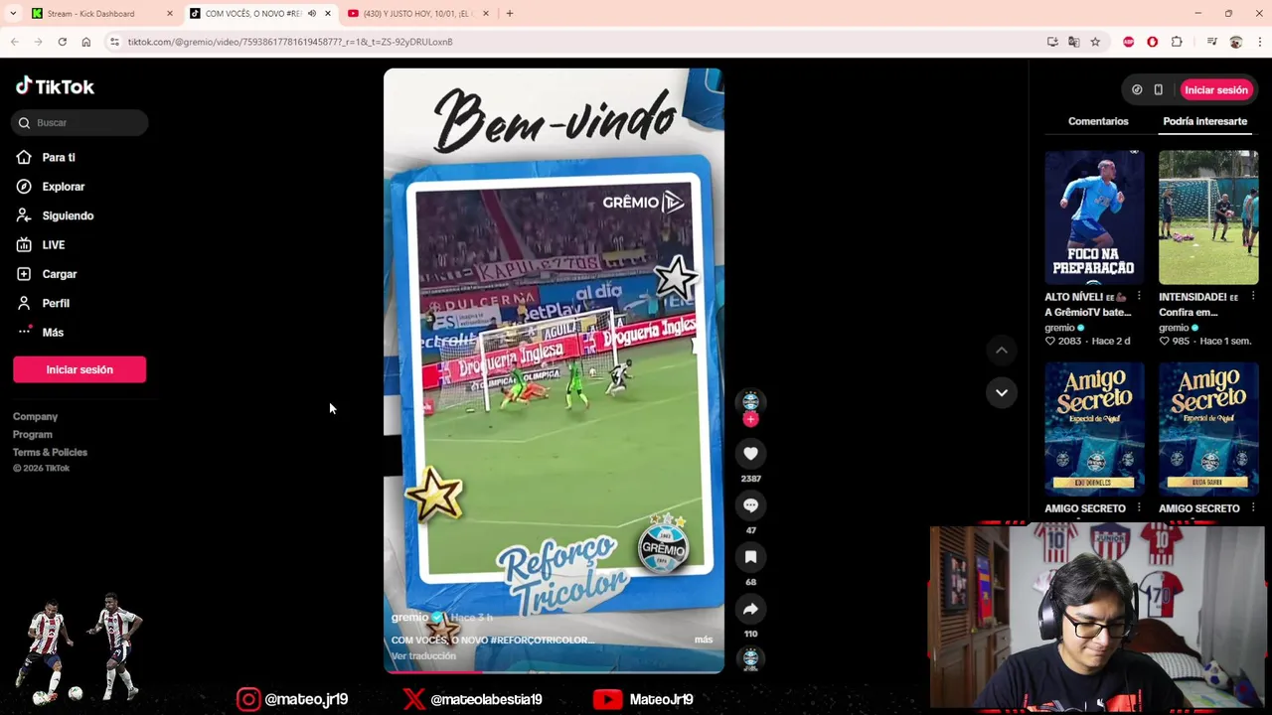1272x715 pixels.
Task: Open the comments bubble icon
Action: 750,505
